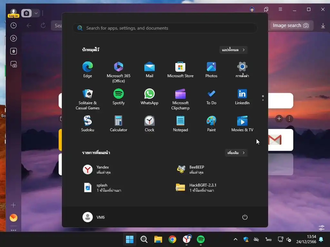The height and width of the screenshot is (247, 330).
Task: Go back in Yandex Browser
Action: [x=29, y=25]
